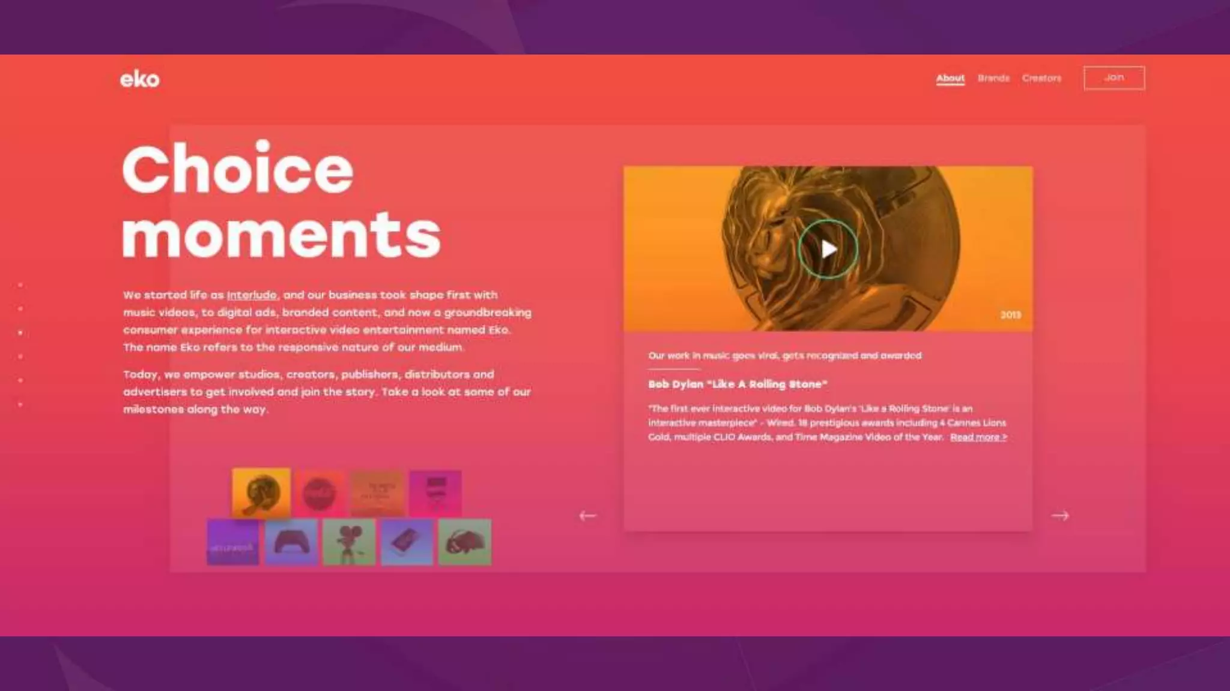Follow the Interlude link

pyautogui.click(x=252, y=295)
